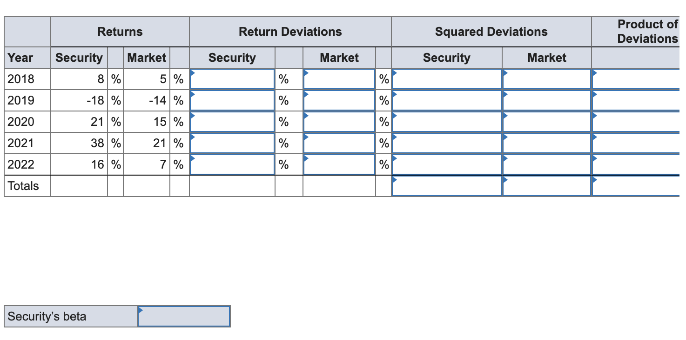Select the 2020 Market return deviation input

pos(339,121)
